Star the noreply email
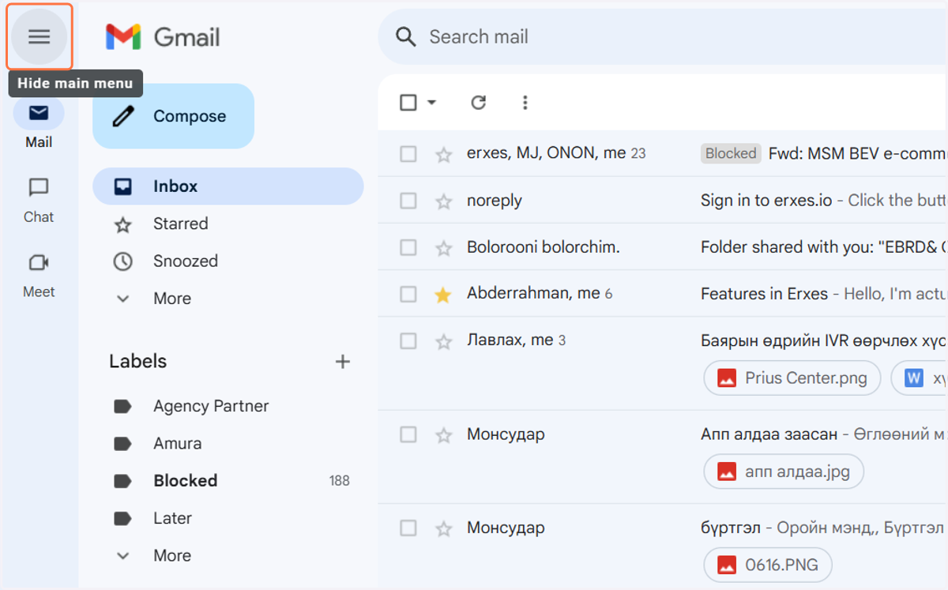The height and width of the screenshot is (590, 948). tap(443, 201)
